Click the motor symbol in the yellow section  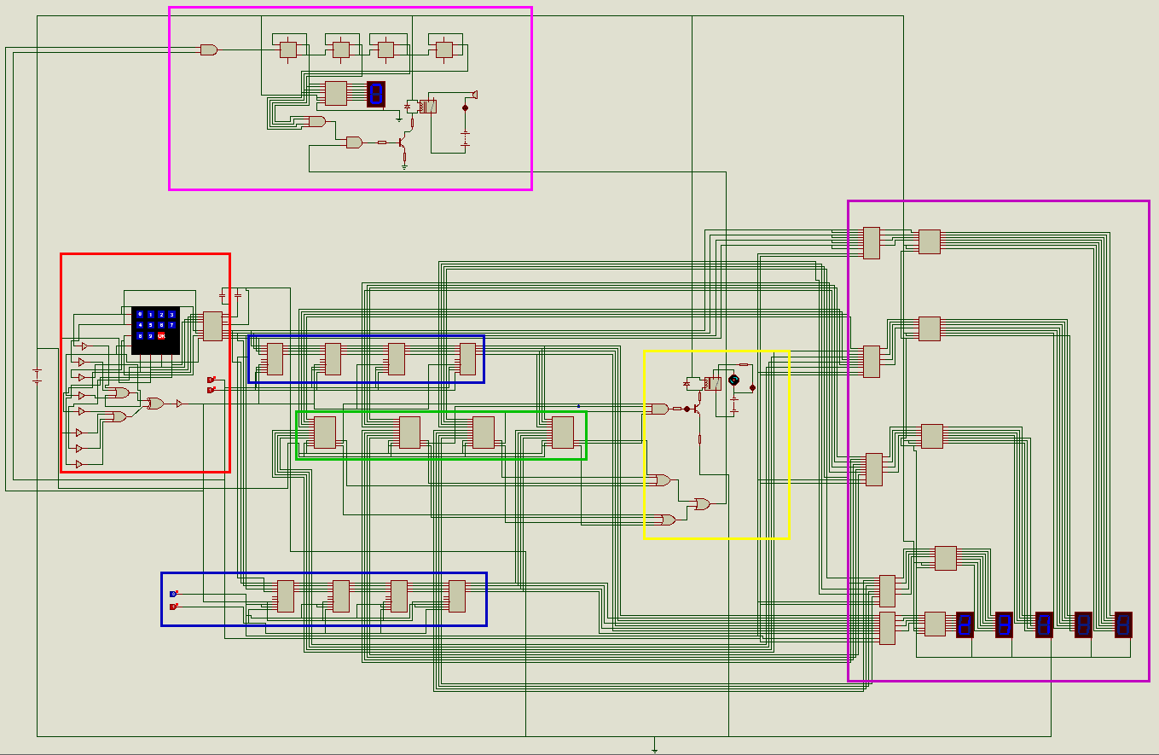coord(733,380)
